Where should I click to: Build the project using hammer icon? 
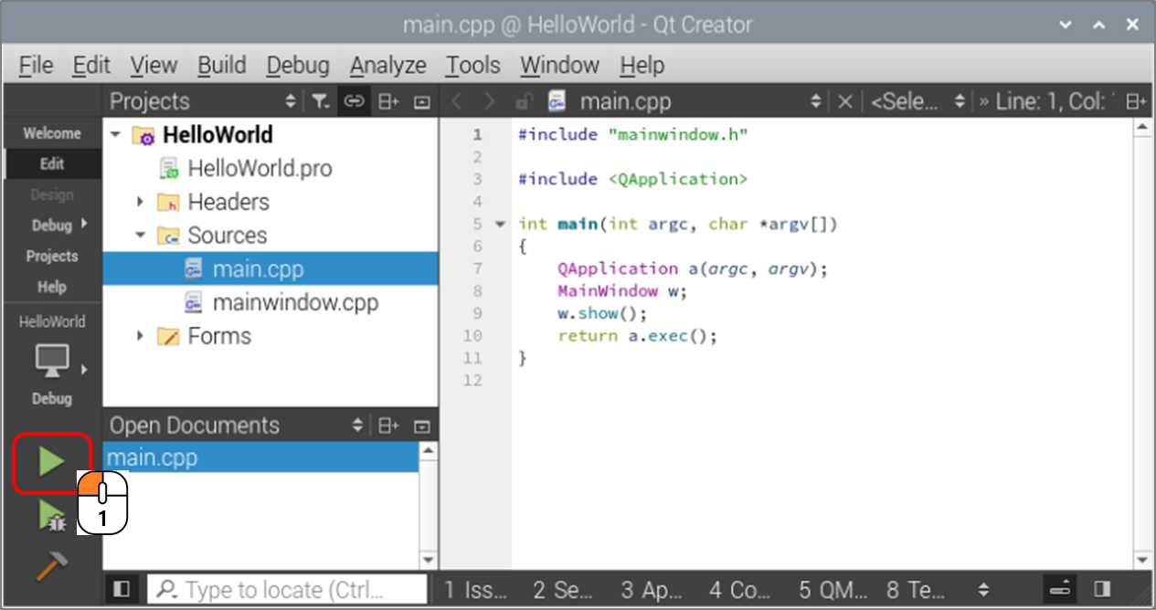tap(51, 567)
